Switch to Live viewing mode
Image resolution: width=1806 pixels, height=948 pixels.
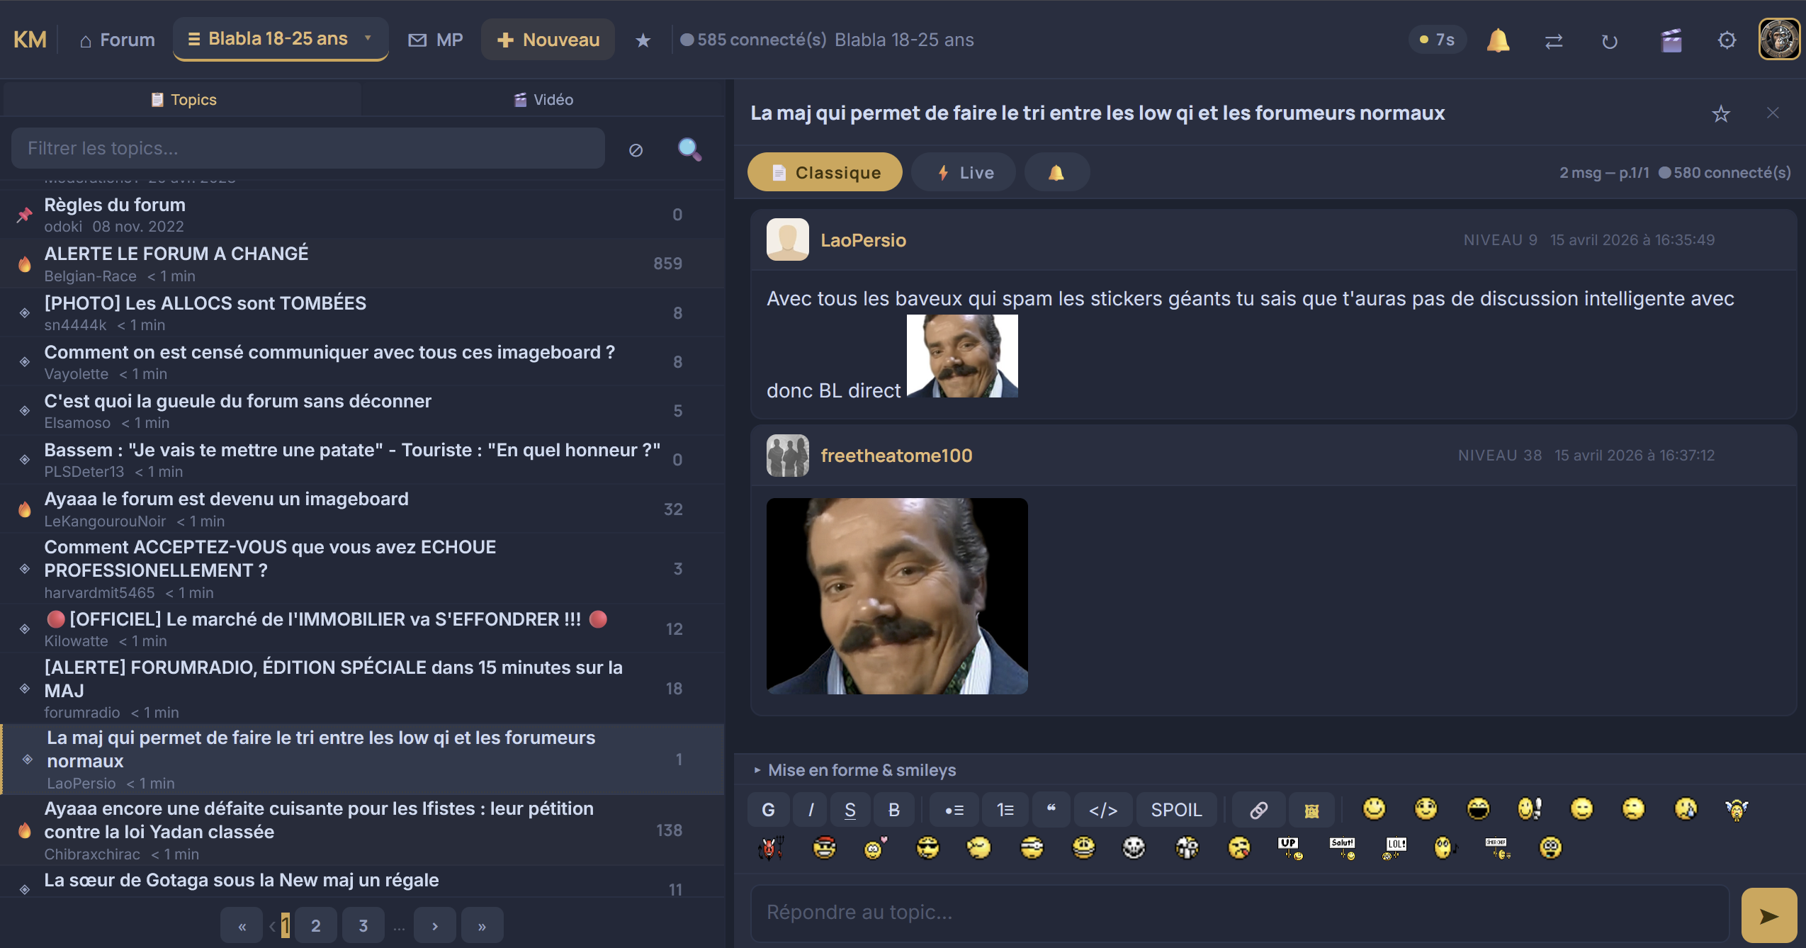point(964,172)
